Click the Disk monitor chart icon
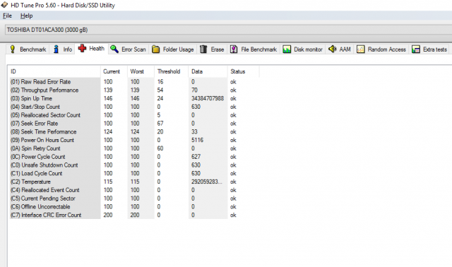Image resolution: width=452 pixels, height=267 pixels. click(287, 49)
